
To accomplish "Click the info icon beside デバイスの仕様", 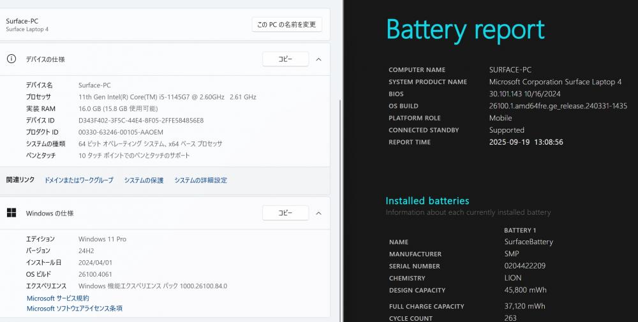I will [11, 59].
